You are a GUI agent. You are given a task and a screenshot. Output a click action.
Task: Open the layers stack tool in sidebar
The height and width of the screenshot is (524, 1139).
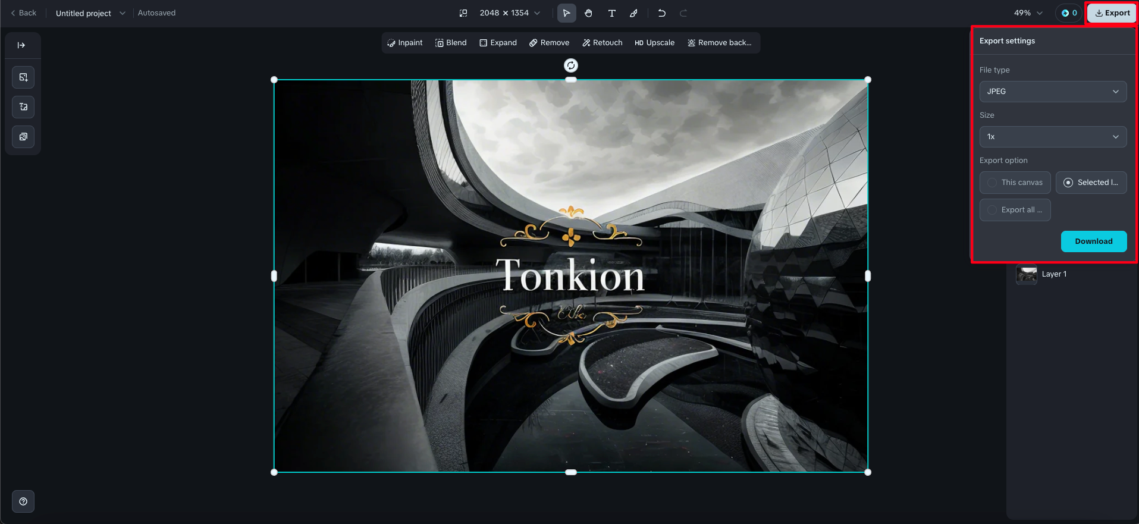(x=23, y=137)
